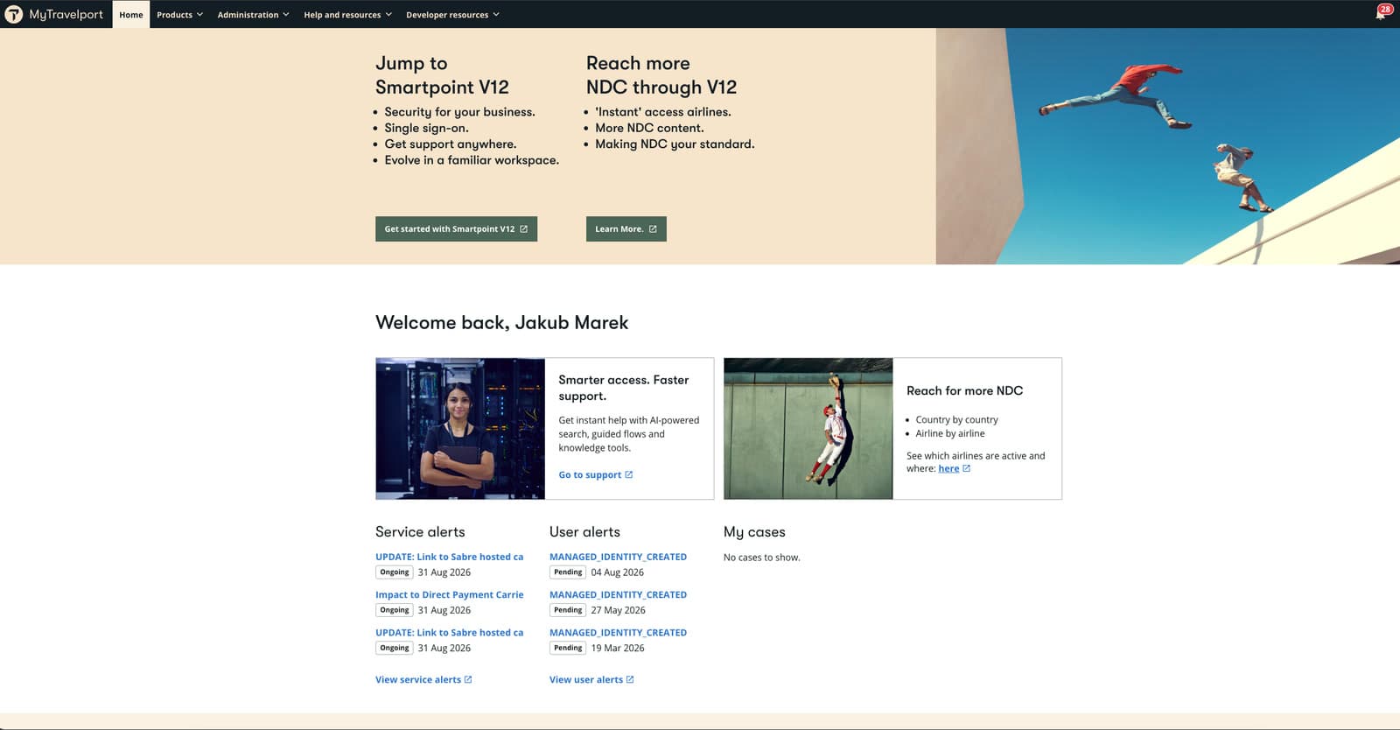Open the Products menu
The height and width of the screenshot is (730, 1400).
coord(179,15)
